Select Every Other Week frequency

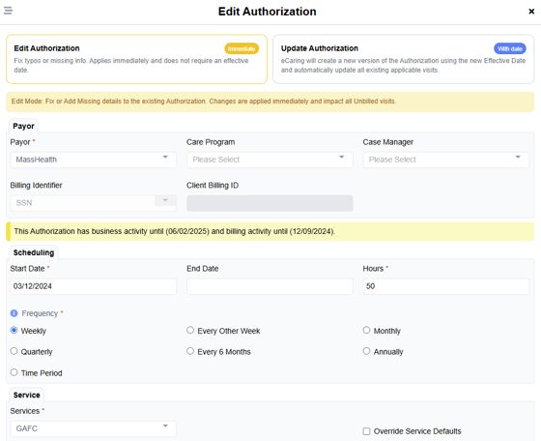(190, 330)
